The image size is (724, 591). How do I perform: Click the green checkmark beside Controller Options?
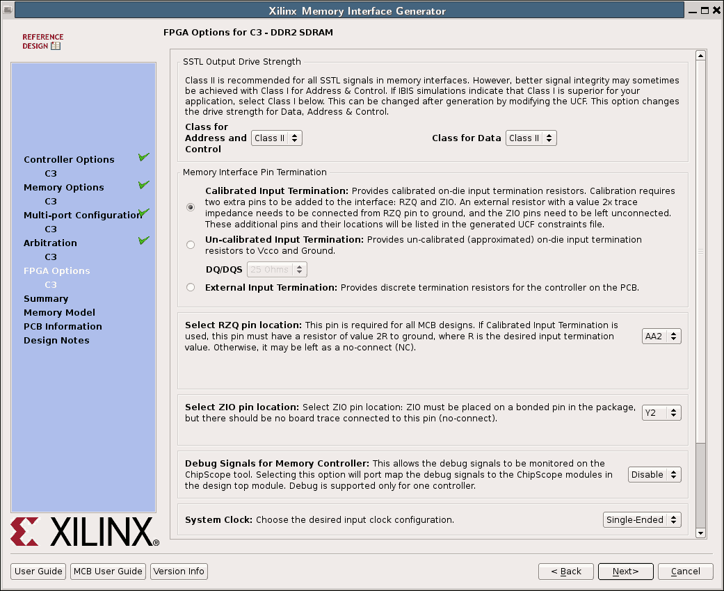coord(144,158)
